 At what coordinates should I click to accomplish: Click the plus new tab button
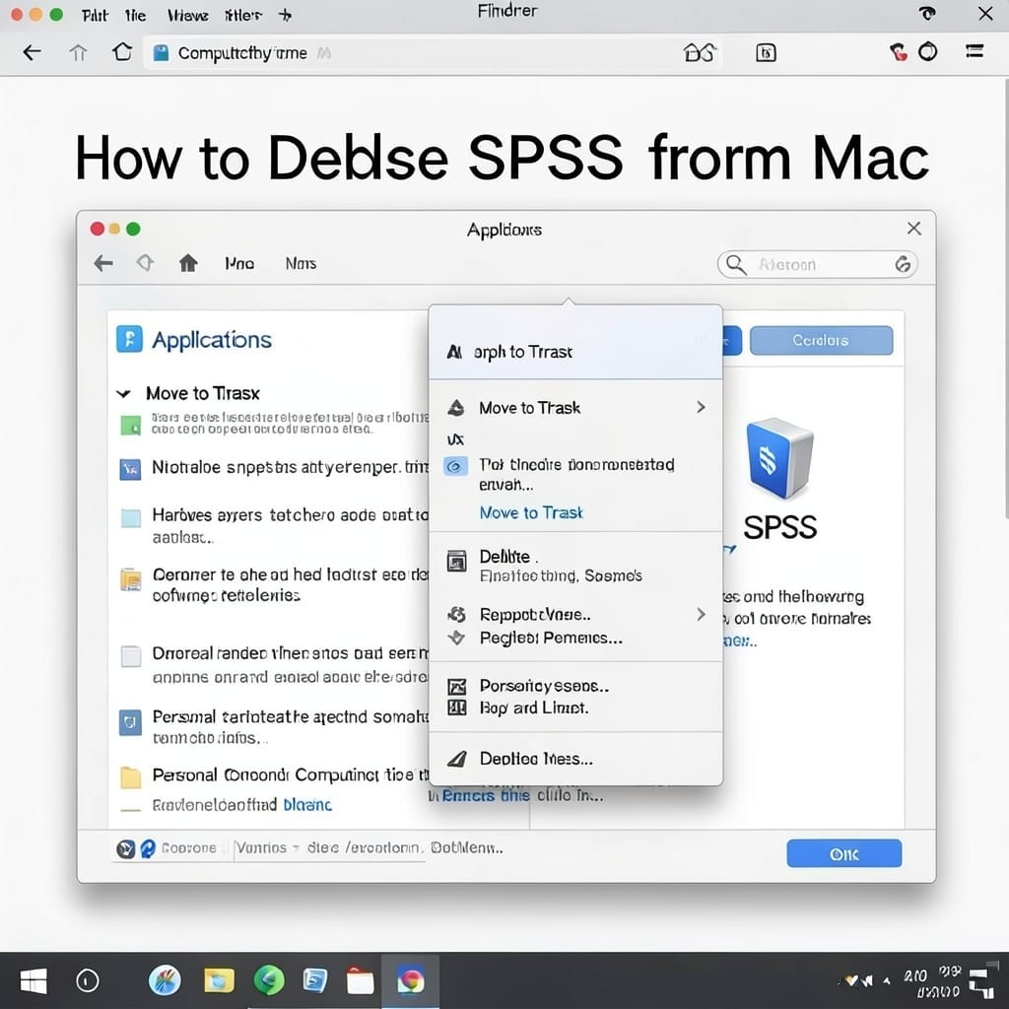click(285, 15)
